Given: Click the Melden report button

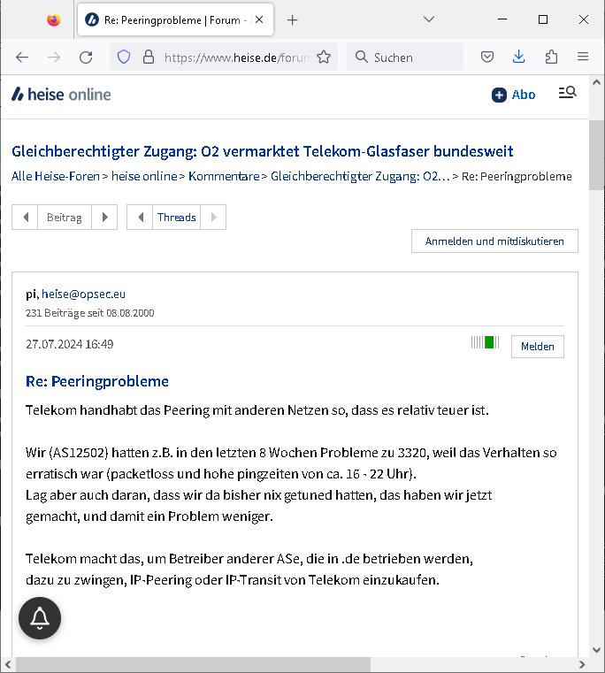Looking at the screenshot, I should pyautogui.click(x=538, y=347).
